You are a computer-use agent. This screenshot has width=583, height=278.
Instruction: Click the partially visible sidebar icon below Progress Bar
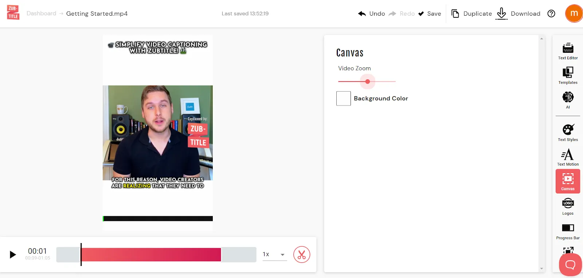point(568,250)
